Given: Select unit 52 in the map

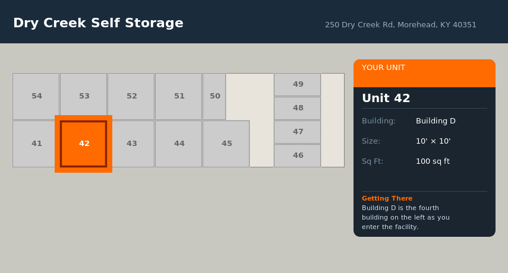Looking at the screenshot, I should click(131, 96).
